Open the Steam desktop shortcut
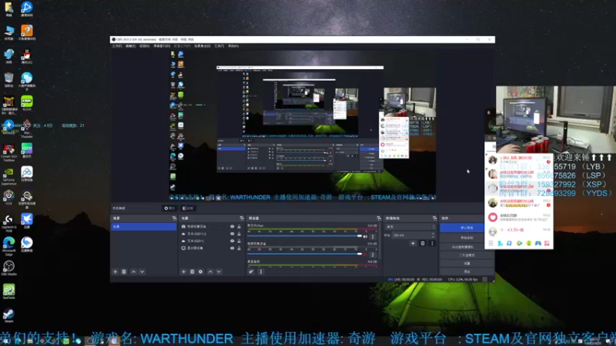This screenshot has height=346, width=616. pos(8,315)
